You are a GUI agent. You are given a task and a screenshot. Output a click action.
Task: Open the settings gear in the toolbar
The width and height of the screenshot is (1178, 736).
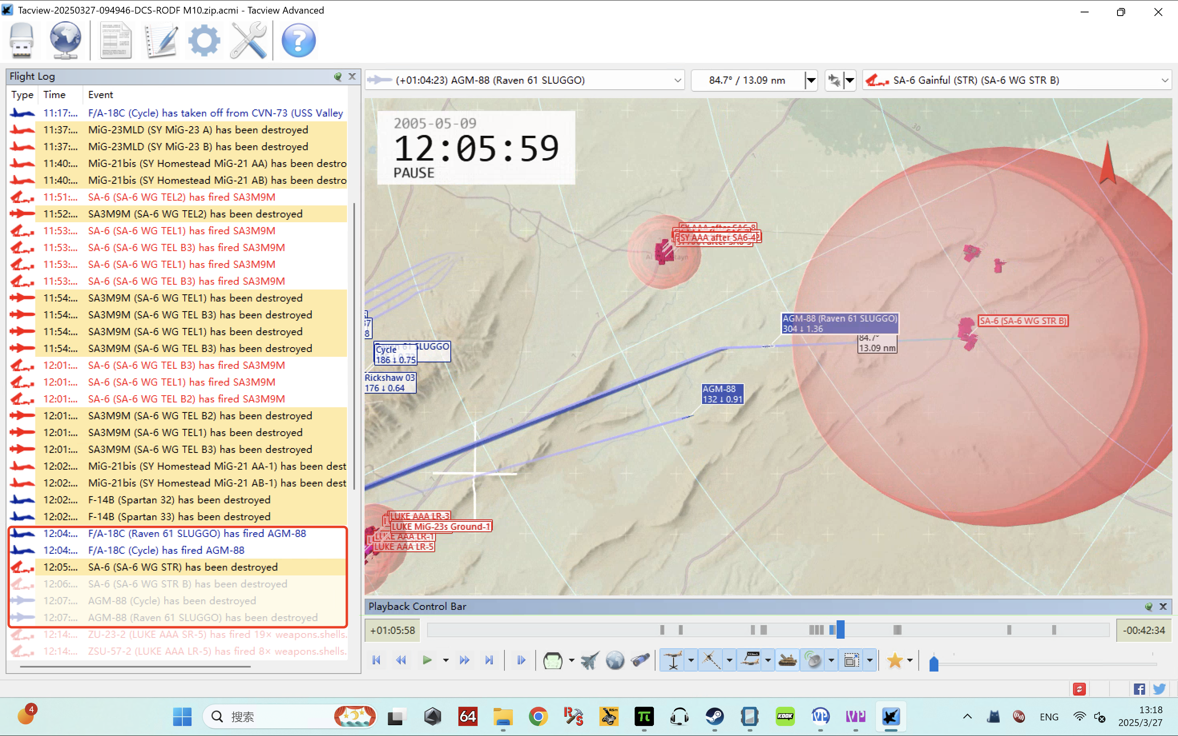point(204,40)
